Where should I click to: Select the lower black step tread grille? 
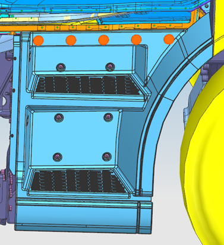(x=78, y=181)
